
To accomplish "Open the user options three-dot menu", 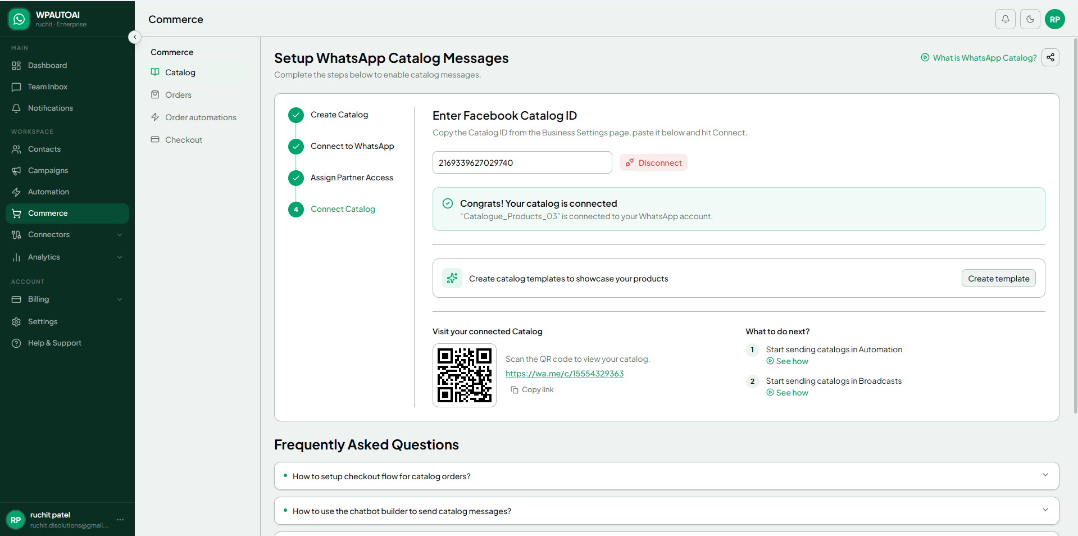I will point(120,520).
